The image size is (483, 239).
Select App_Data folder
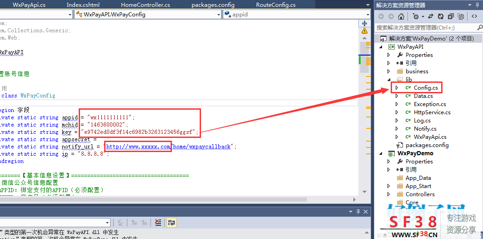click(418, 178)
